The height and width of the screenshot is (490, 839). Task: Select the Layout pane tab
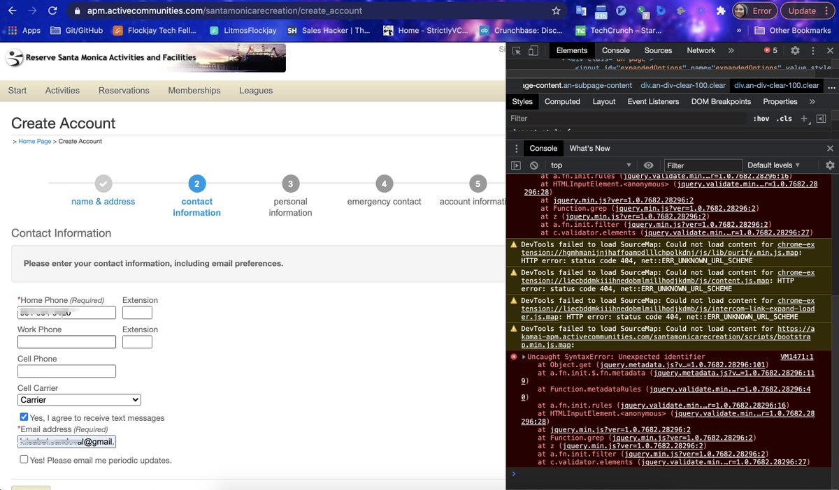click(x=604, y=101)
